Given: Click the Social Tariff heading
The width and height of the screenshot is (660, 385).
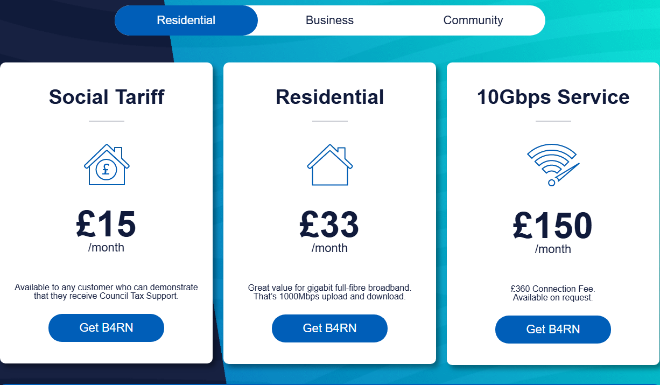Looking at the screenshot, I should click(x=107, y=97).
